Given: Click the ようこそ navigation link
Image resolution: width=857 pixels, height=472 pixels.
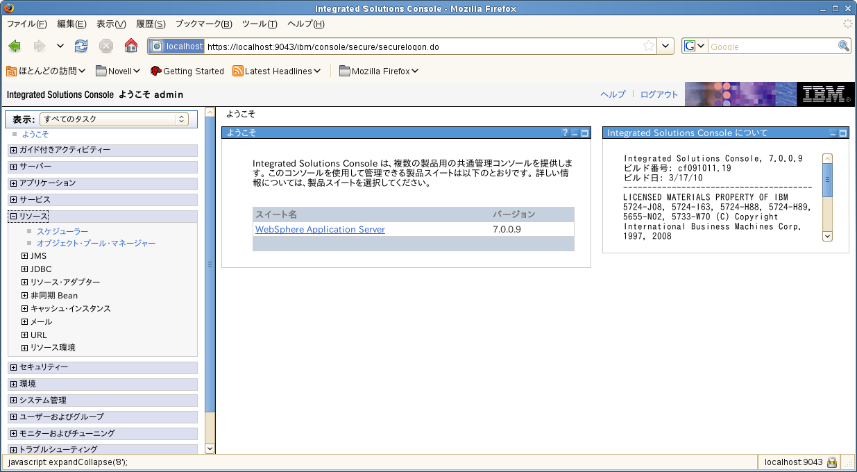Looking at the screenshot, I should click(35, 134).
